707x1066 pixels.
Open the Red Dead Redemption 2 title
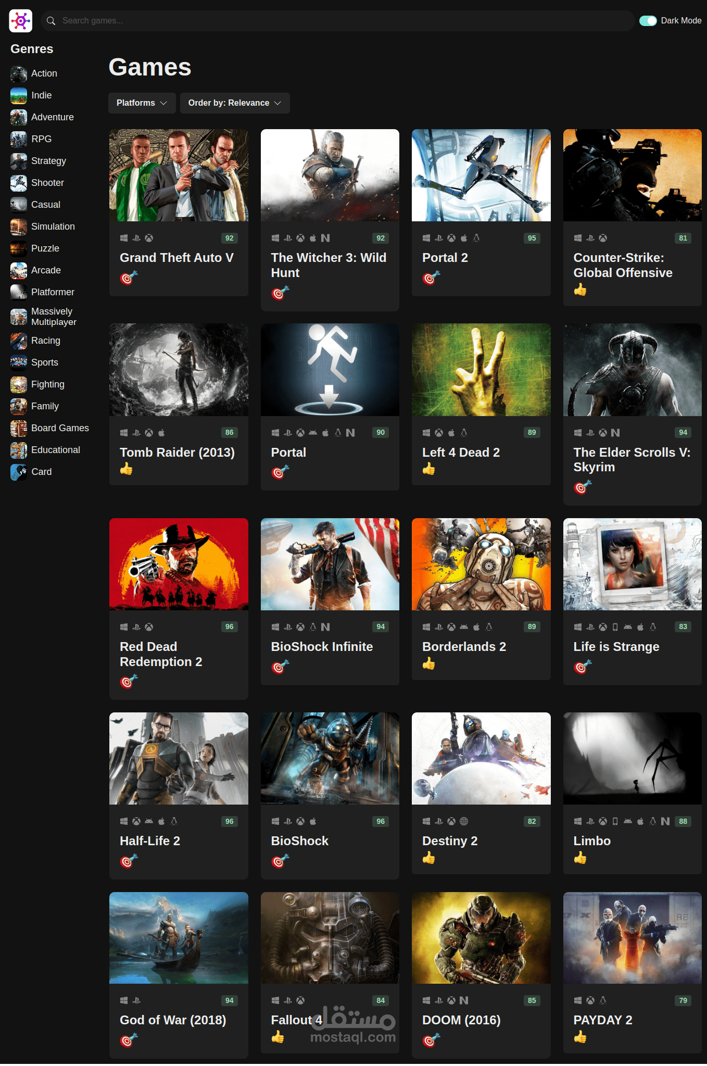tap(161, 654)
